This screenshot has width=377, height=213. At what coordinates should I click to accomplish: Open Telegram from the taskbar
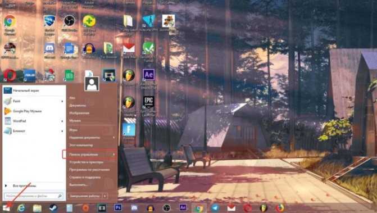(x=215, y=208)
